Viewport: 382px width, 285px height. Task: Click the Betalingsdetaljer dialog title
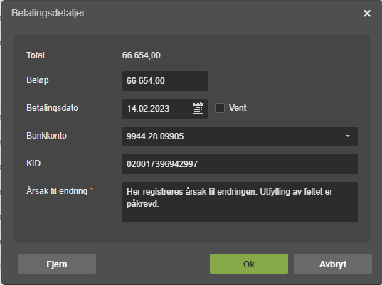pyautogui.click(x=48, y=13)
